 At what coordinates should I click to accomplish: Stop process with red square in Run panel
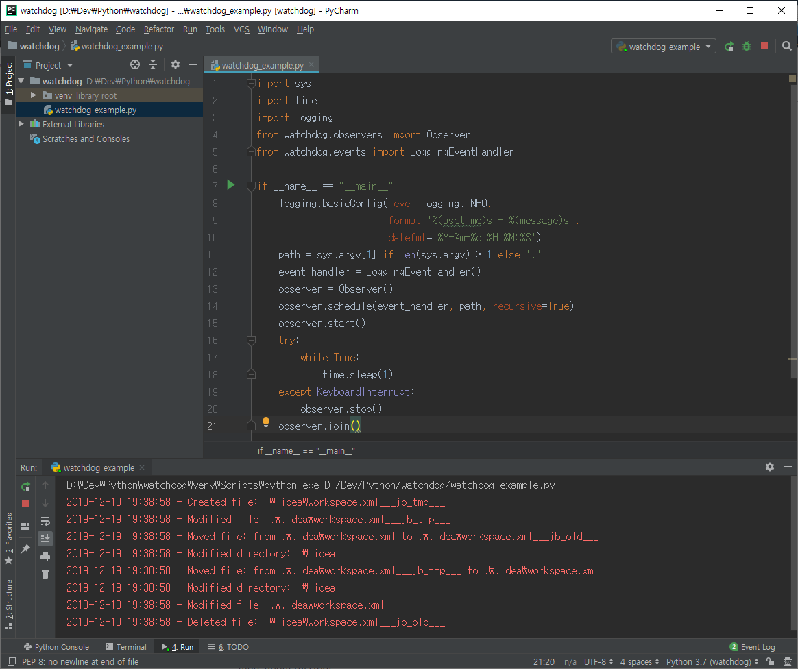click(25, 504)
